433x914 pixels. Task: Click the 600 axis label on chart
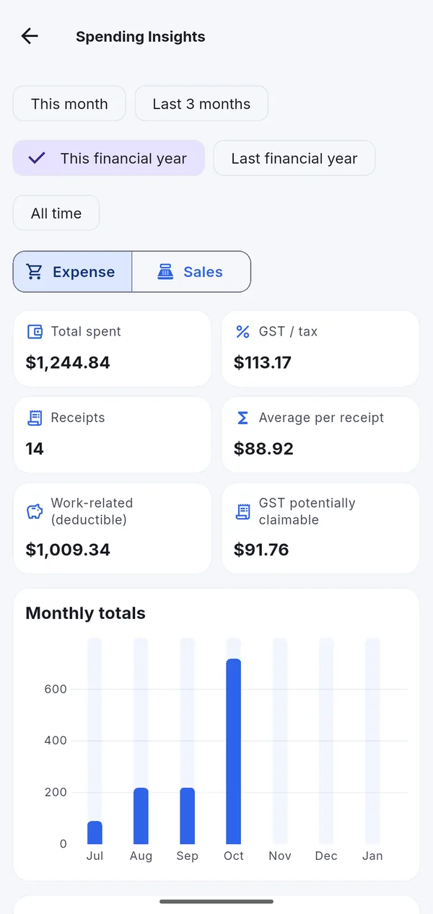(56, 689)
